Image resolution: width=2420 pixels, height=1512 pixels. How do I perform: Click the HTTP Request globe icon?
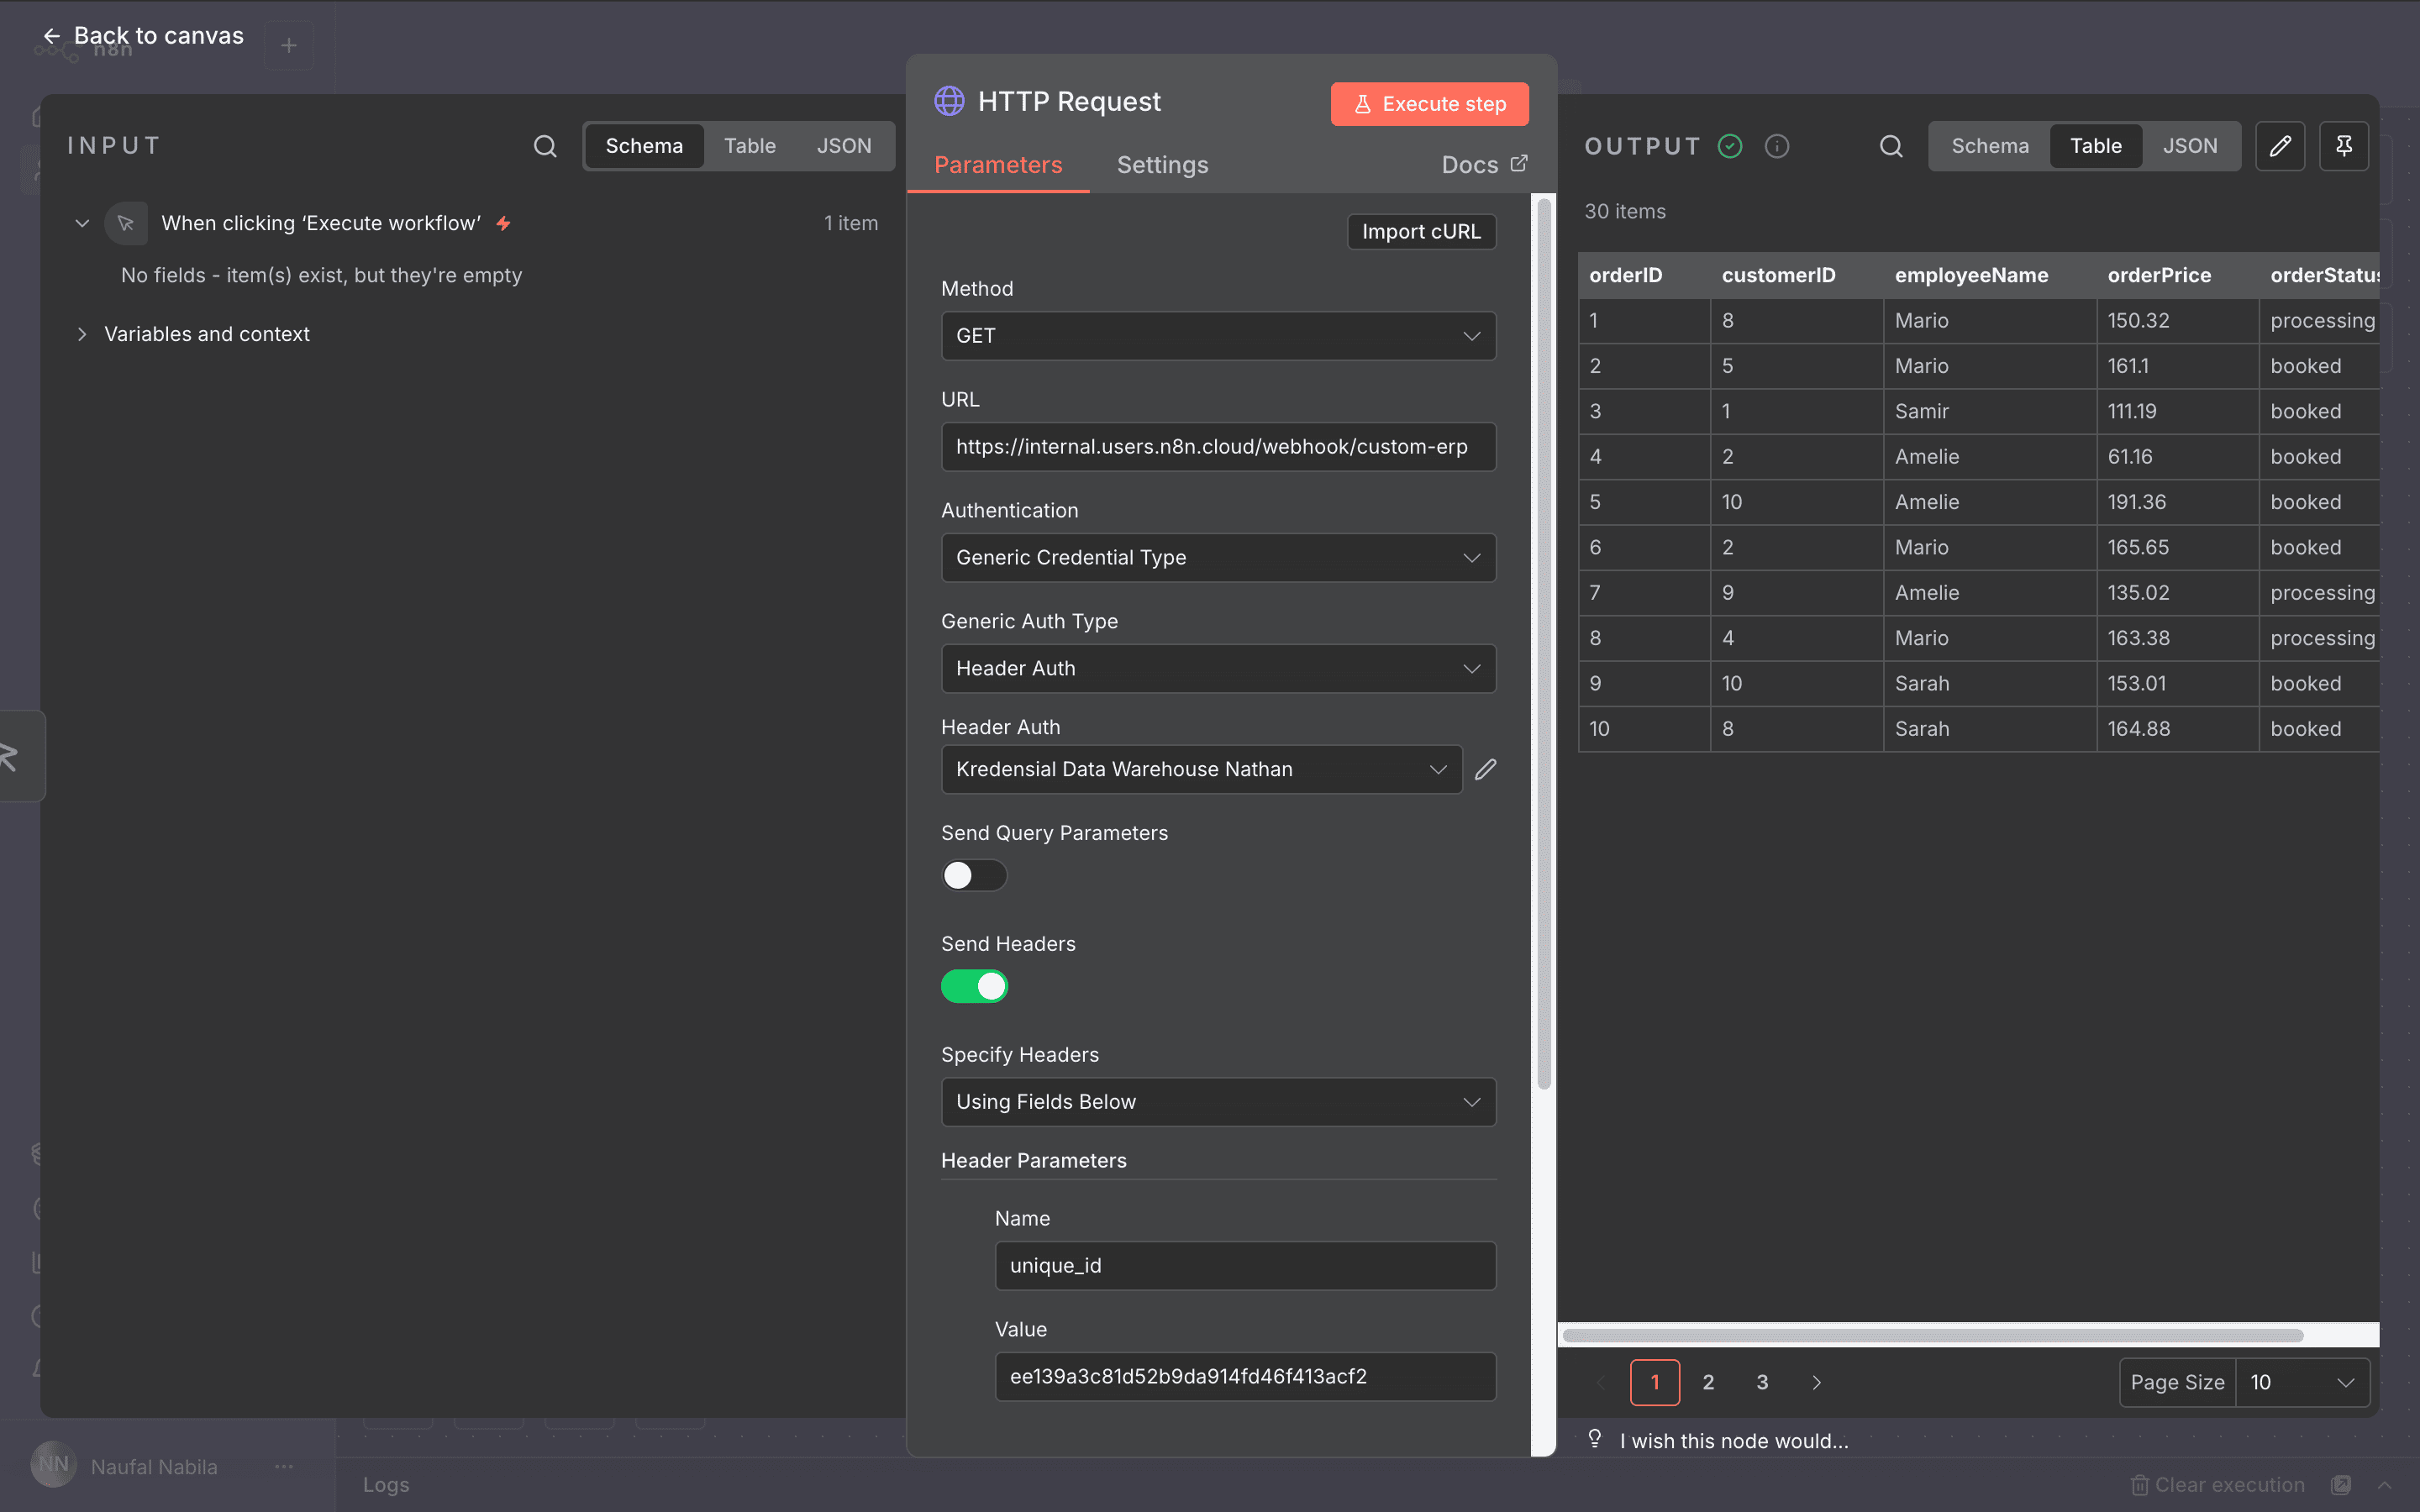point(949,101)
